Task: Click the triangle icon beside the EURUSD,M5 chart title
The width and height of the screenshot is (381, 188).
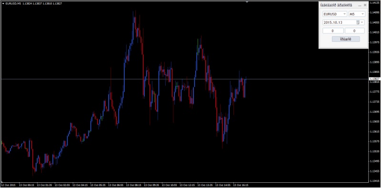Action: coord(3,4)
